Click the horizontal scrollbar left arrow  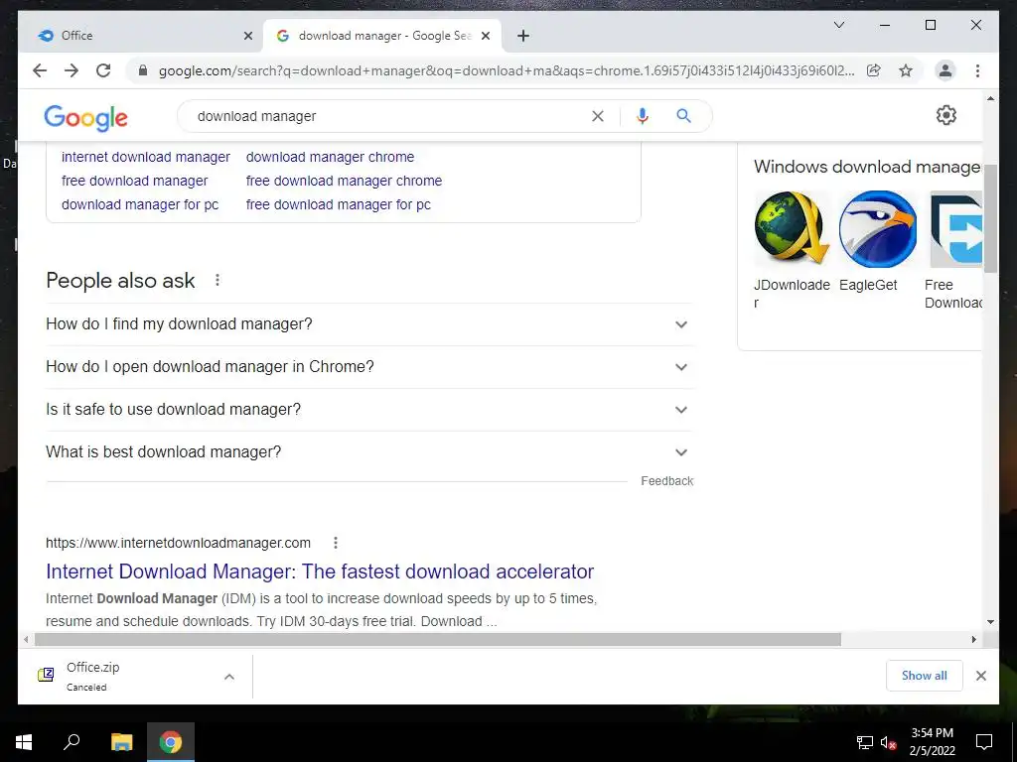(26, 640)
